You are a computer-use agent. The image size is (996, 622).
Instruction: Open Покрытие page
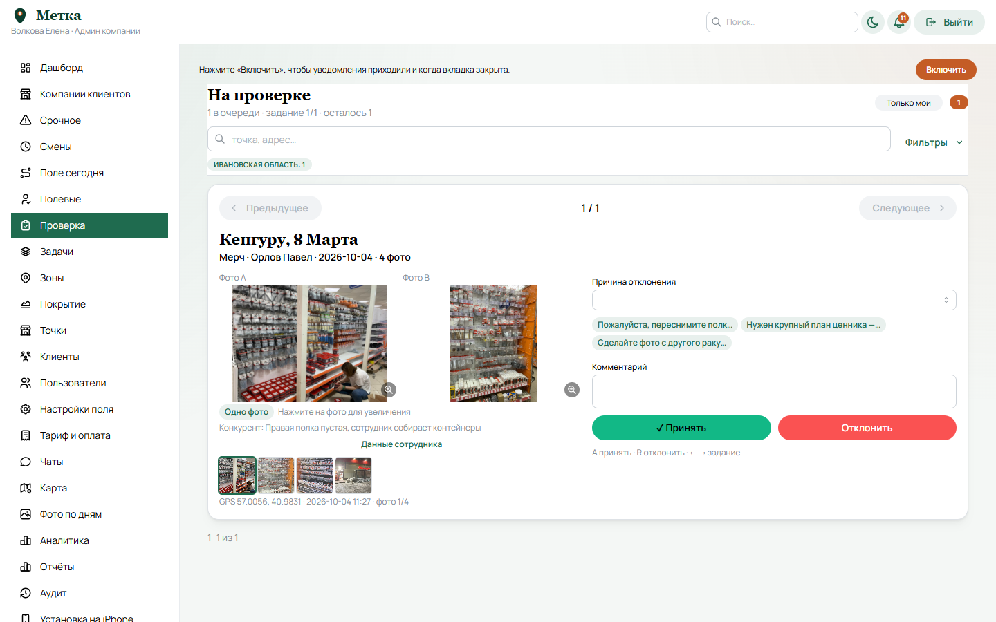pos(89,304)
